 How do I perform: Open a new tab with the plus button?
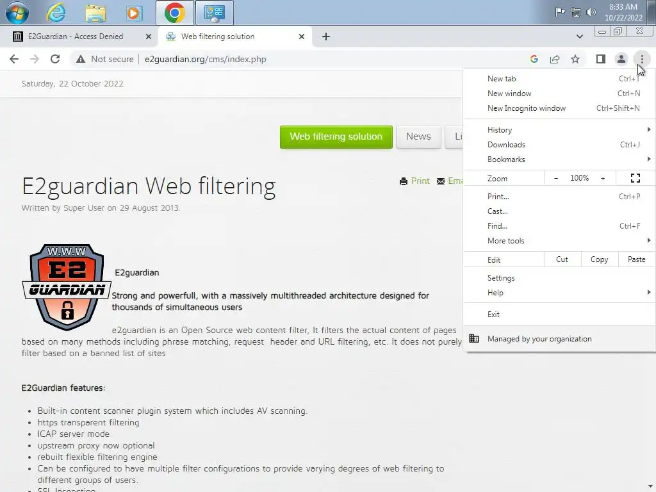coord(326,37)
